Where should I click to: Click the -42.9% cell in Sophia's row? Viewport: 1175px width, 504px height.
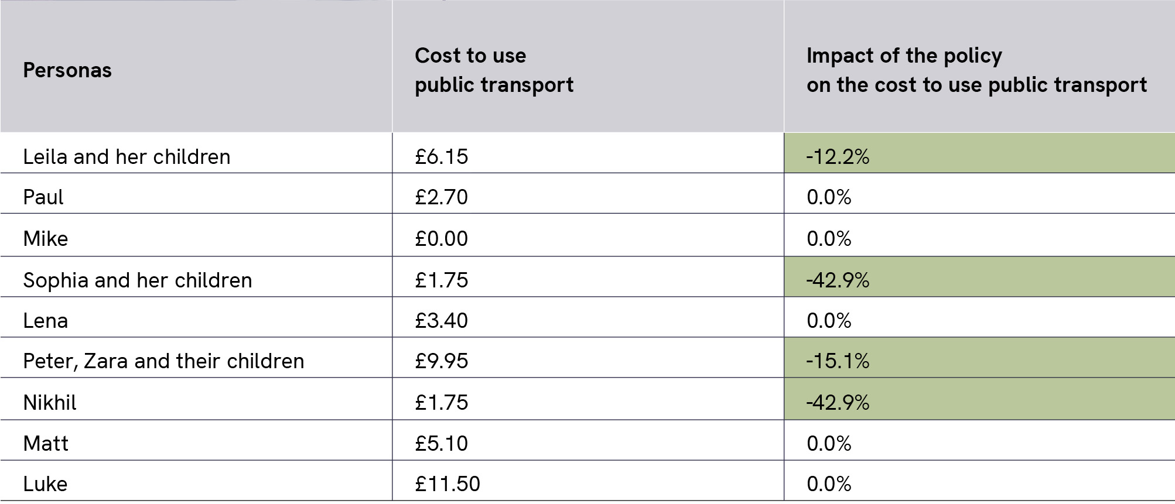coord(838,280)
